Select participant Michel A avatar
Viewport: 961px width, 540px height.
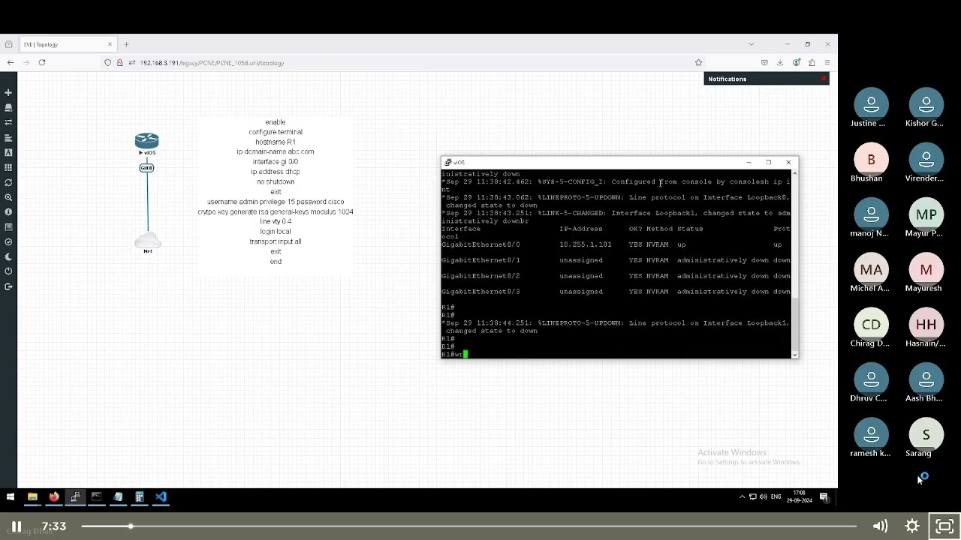(x=871, y=270)
